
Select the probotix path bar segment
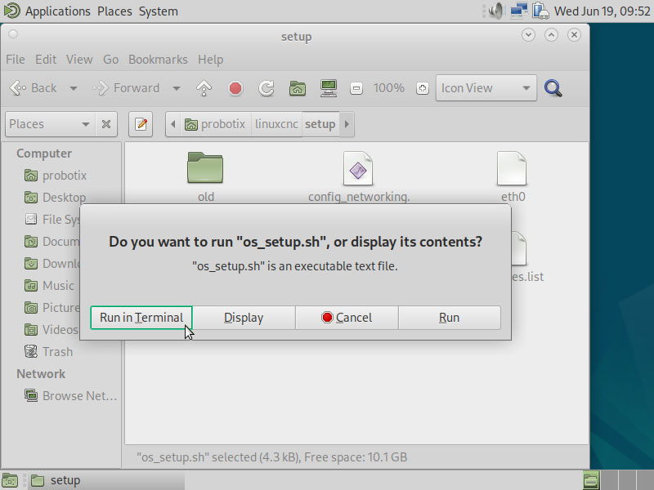[216, 124]
